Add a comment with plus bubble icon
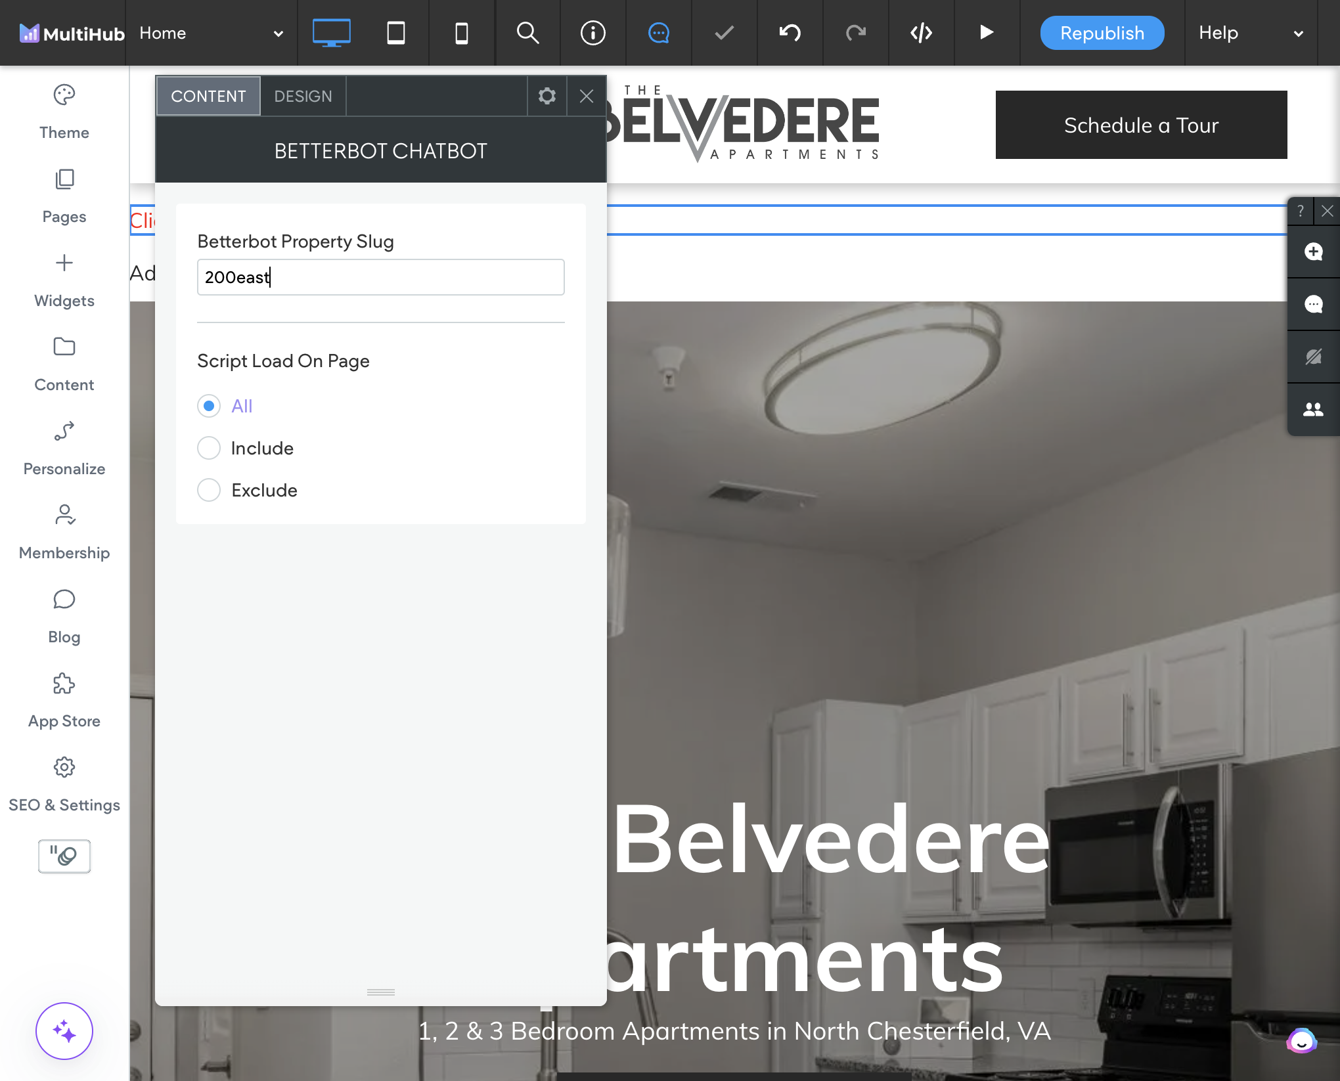The height and width of the screenshot is (1081, 1340). pos(1314,252)
